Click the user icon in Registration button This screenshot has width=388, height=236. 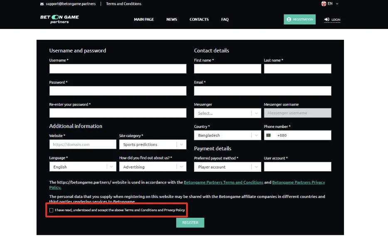coord(289,19)
